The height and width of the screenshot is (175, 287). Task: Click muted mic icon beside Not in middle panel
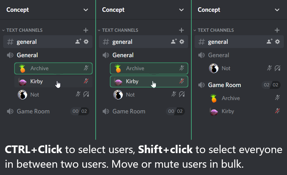coord(173,94)
